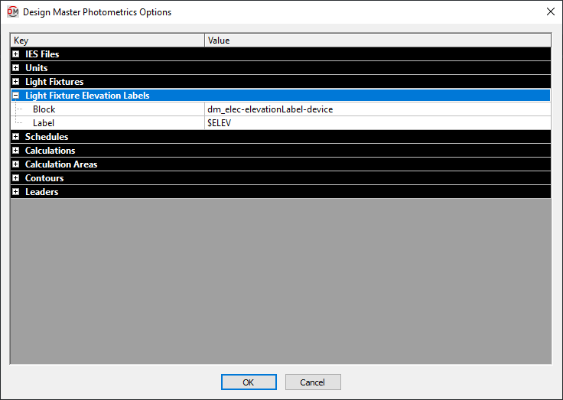Expand the Calculation Areas section

pos(16,164)
